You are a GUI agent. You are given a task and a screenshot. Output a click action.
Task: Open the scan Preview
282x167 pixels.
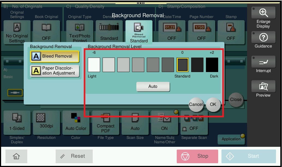point(263,90)
